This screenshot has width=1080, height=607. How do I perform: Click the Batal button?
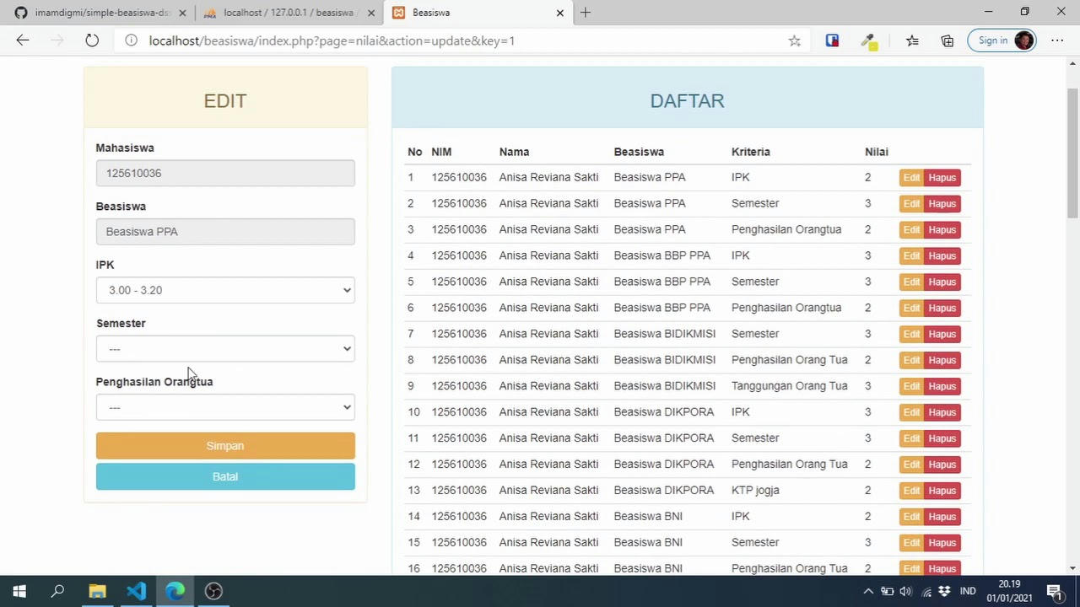225,476
